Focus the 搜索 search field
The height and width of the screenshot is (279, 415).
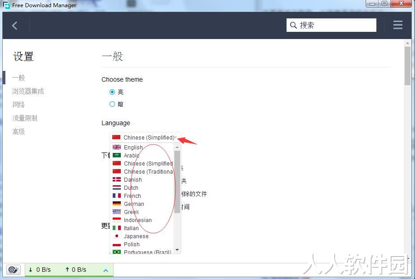[x=331, y=25]
